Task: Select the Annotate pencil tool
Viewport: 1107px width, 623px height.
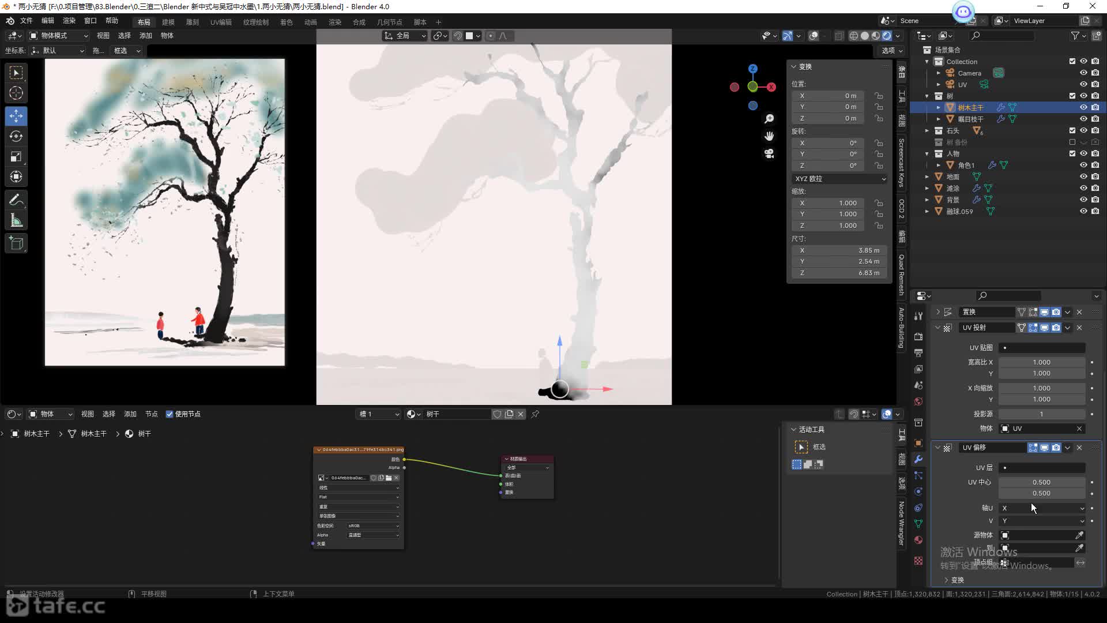Action: coord(16,200)
